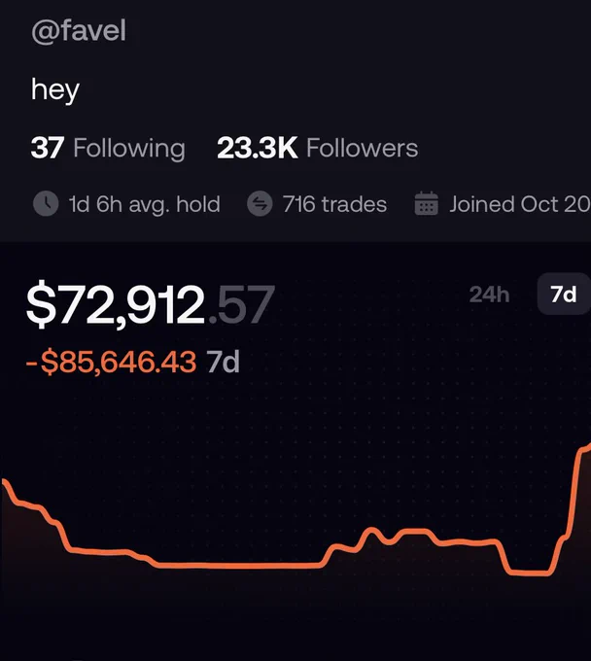Screen dimensions: 591x661
Task: Click the swap arrows icon beside trades
Action: [260, 204]
